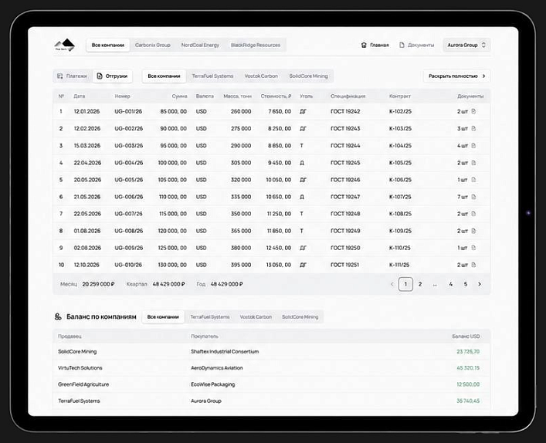Click buyer Shaftex Industrial Consortium
This screenshot has width=546, height=443.
pos(225,351)
